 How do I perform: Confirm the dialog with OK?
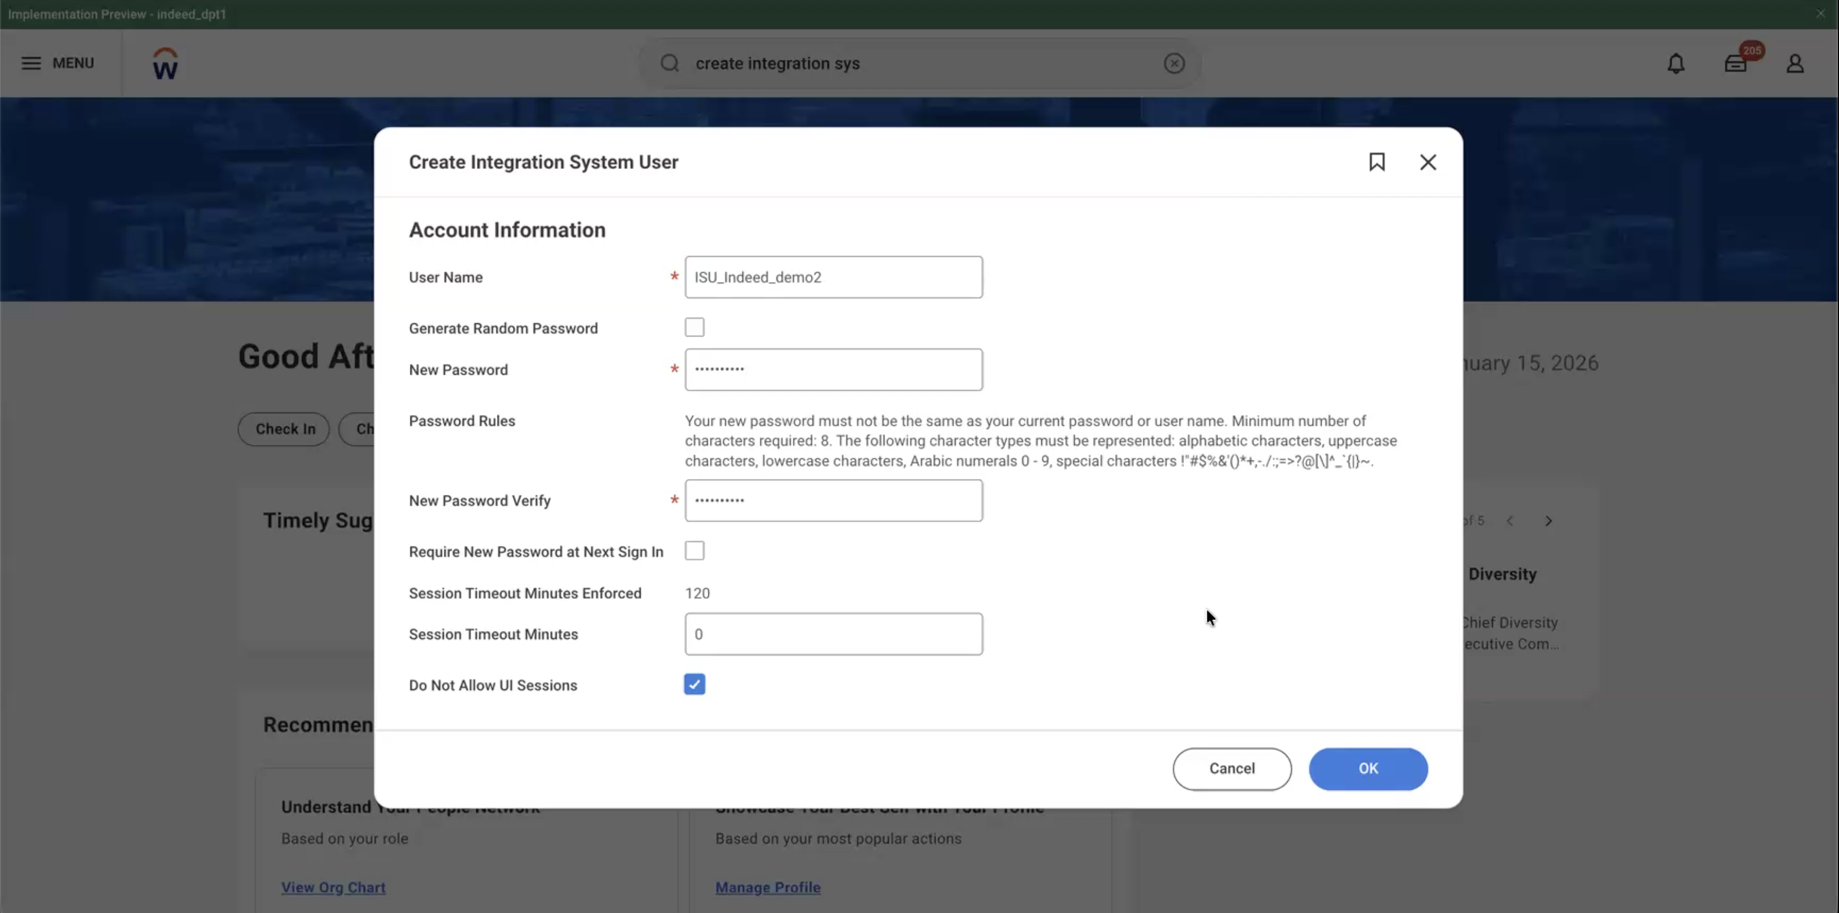pos(1368,769)
